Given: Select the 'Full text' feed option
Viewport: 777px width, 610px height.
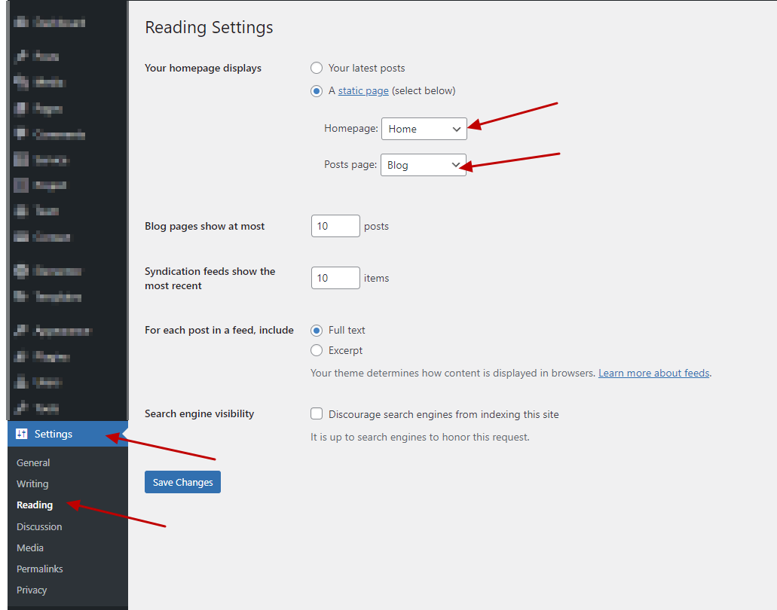Looking at the screenshot, I should click(317, 330).
